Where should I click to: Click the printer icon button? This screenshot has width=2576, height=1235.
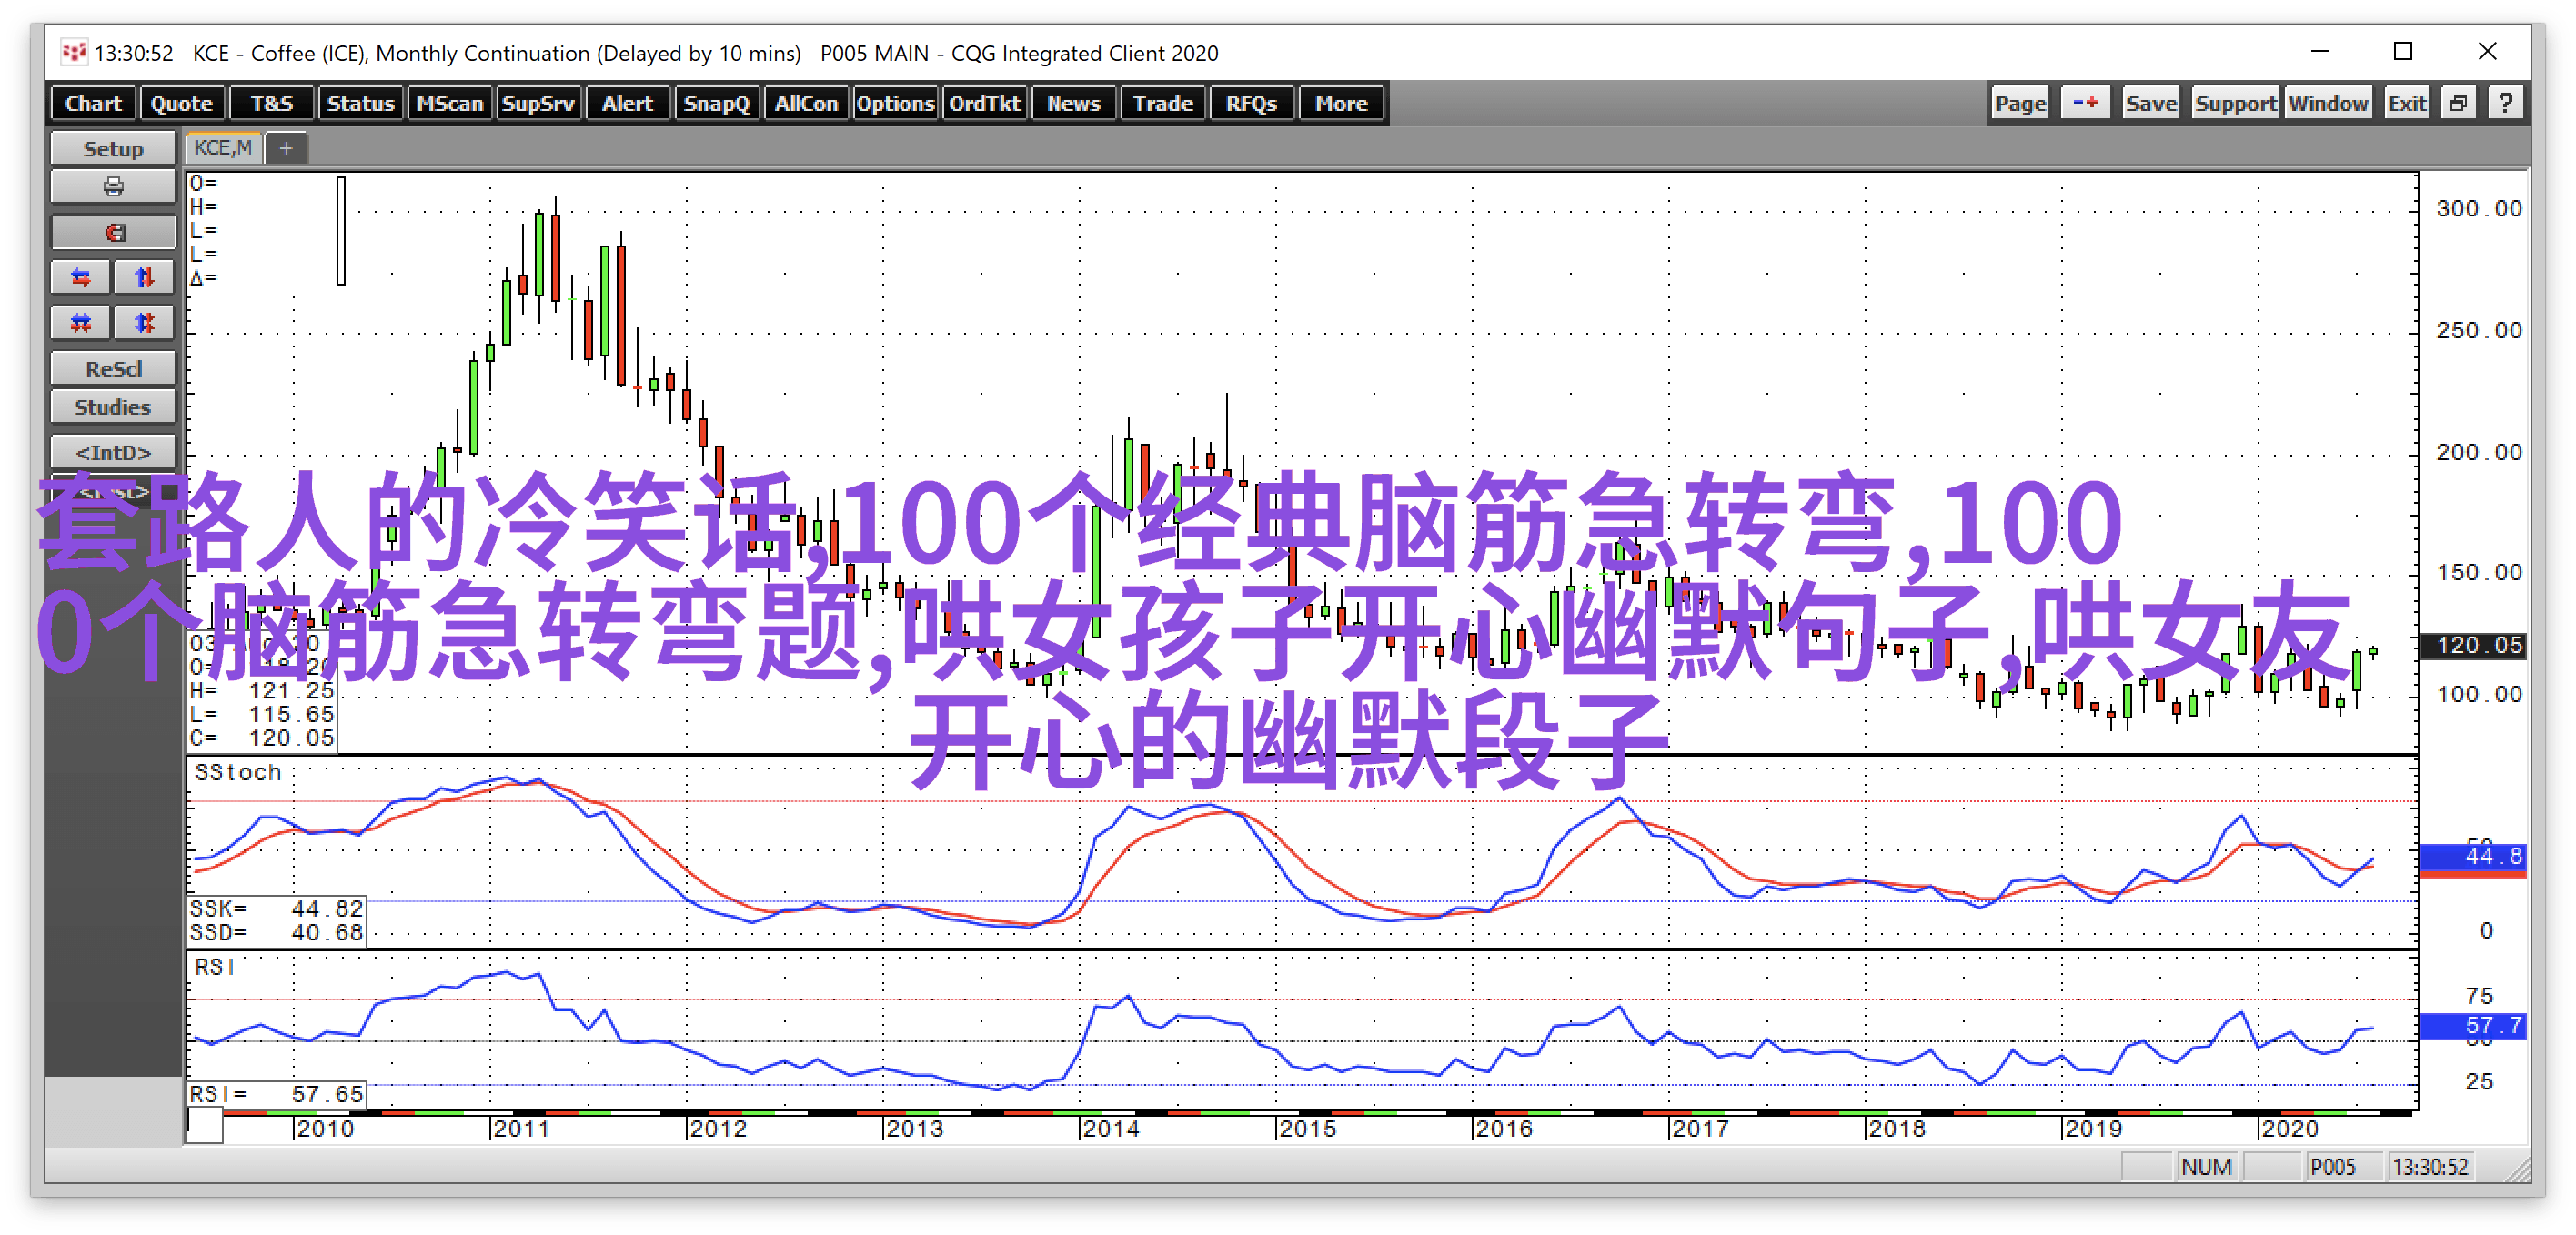pos(113,187)
